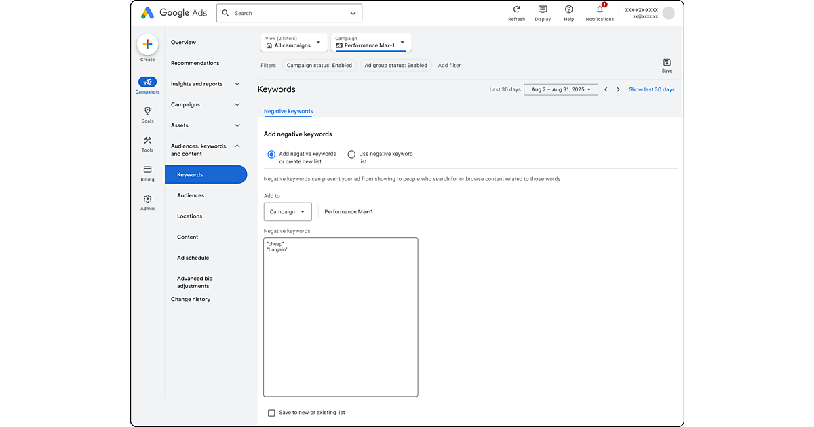Open the Tools wrench icon
The image size is (814, 427).
point(147,140)
